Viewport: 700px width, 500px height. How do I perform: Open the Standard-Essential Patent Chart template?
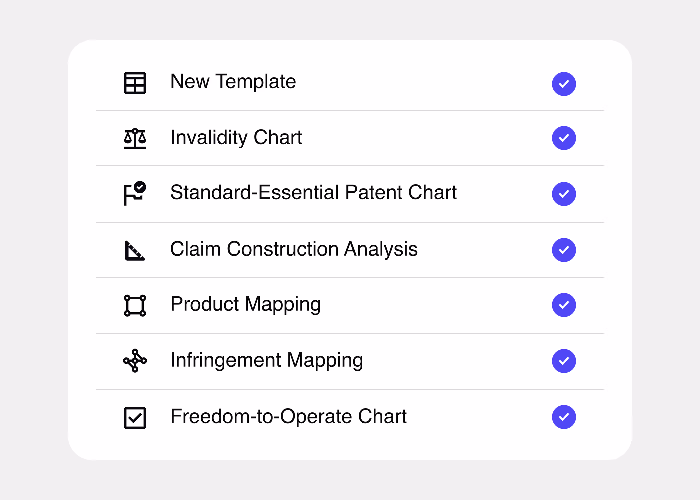[314, 193]
